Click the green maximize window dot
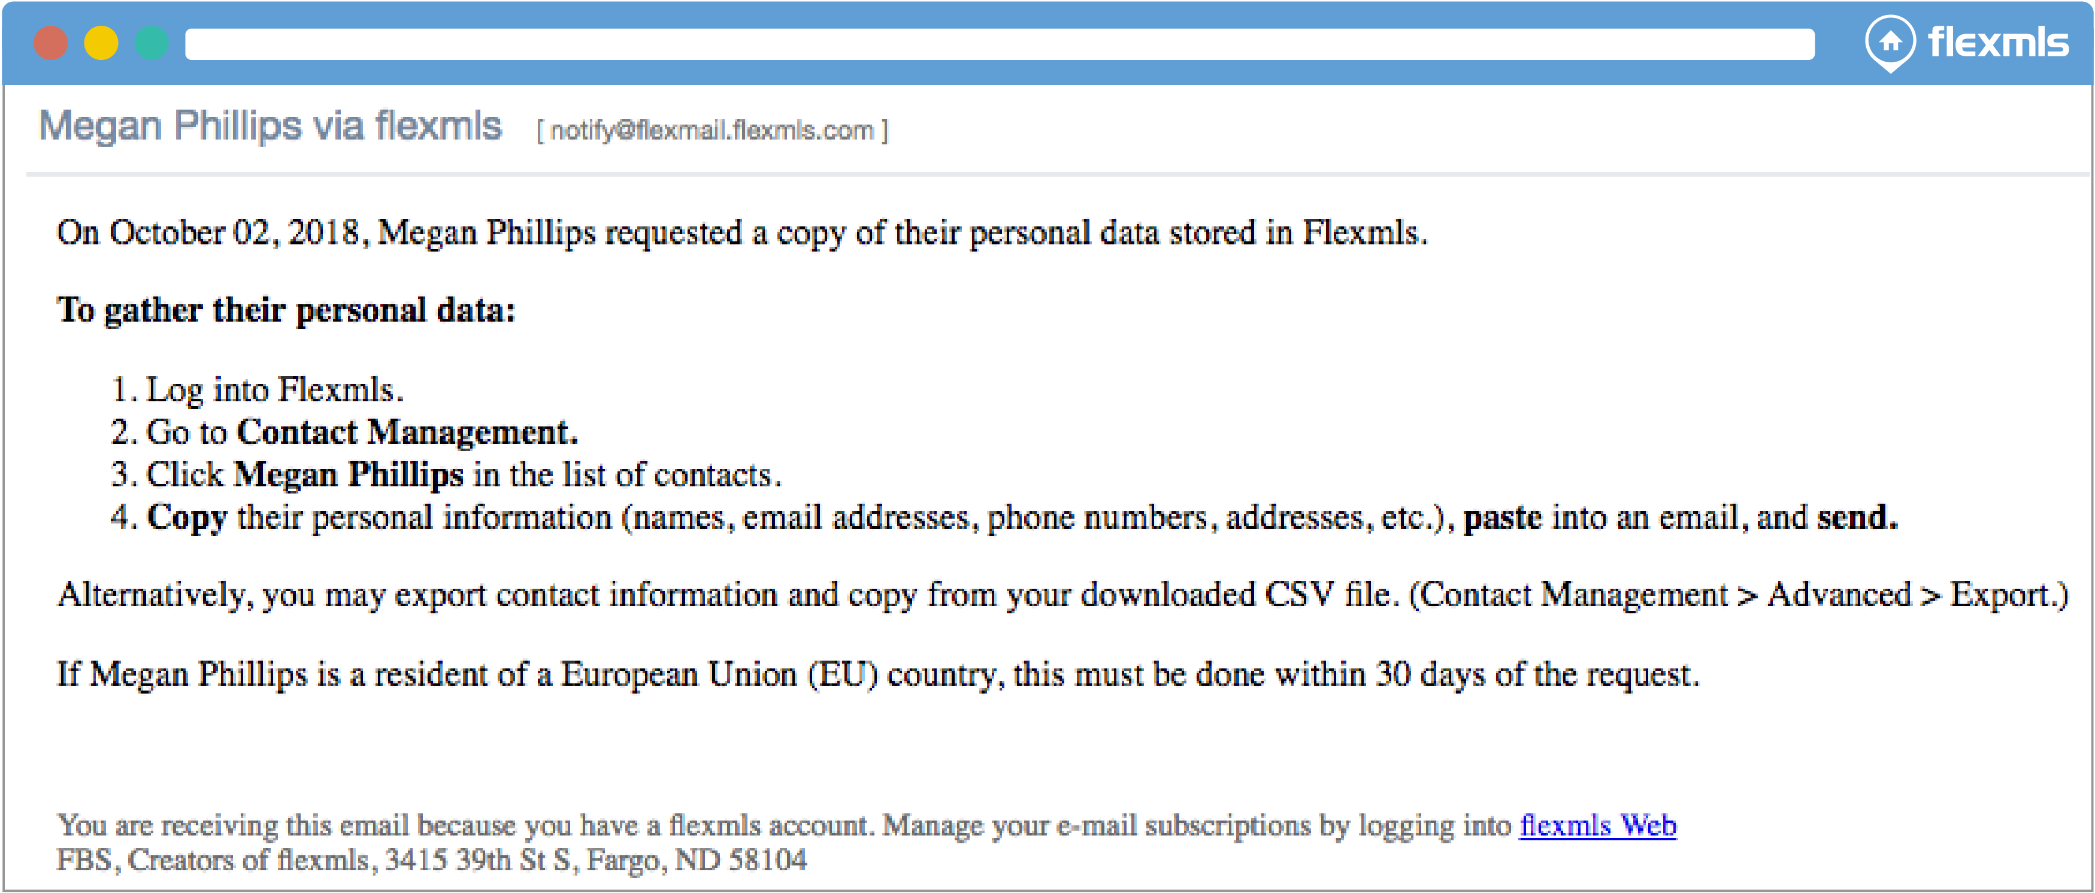The width and height of the screenshot is (2095, 893). (x=152, y=43)
